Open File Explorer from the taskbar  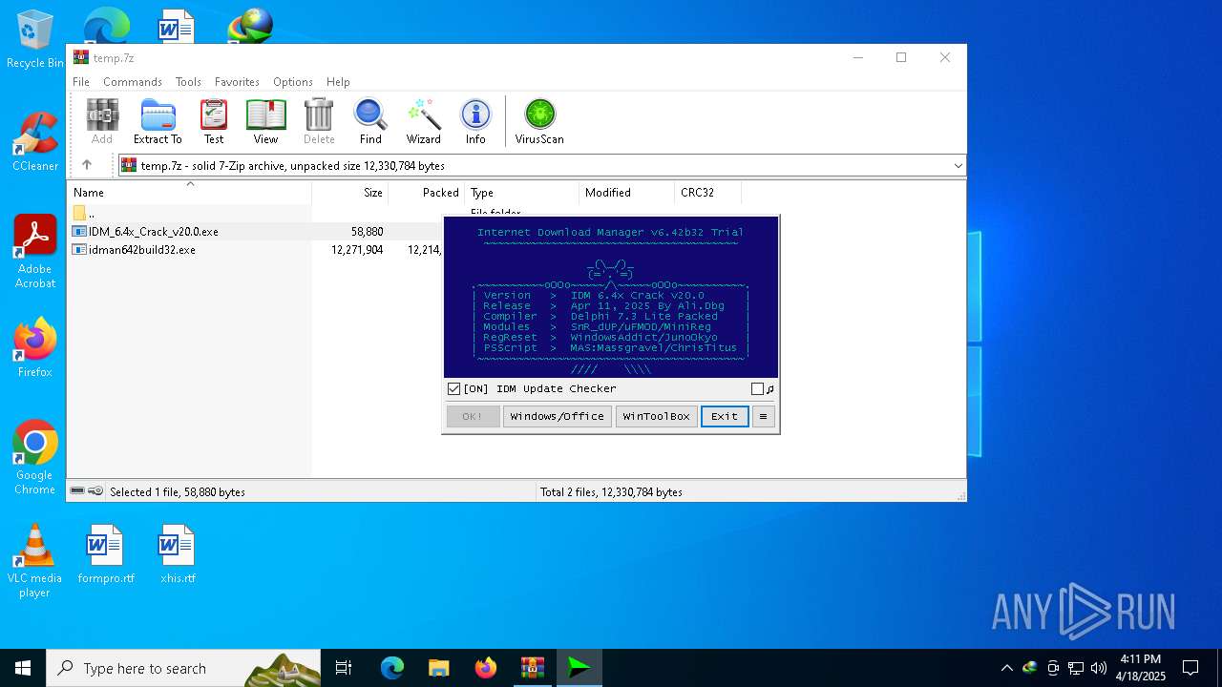click(x=439, y=668)
